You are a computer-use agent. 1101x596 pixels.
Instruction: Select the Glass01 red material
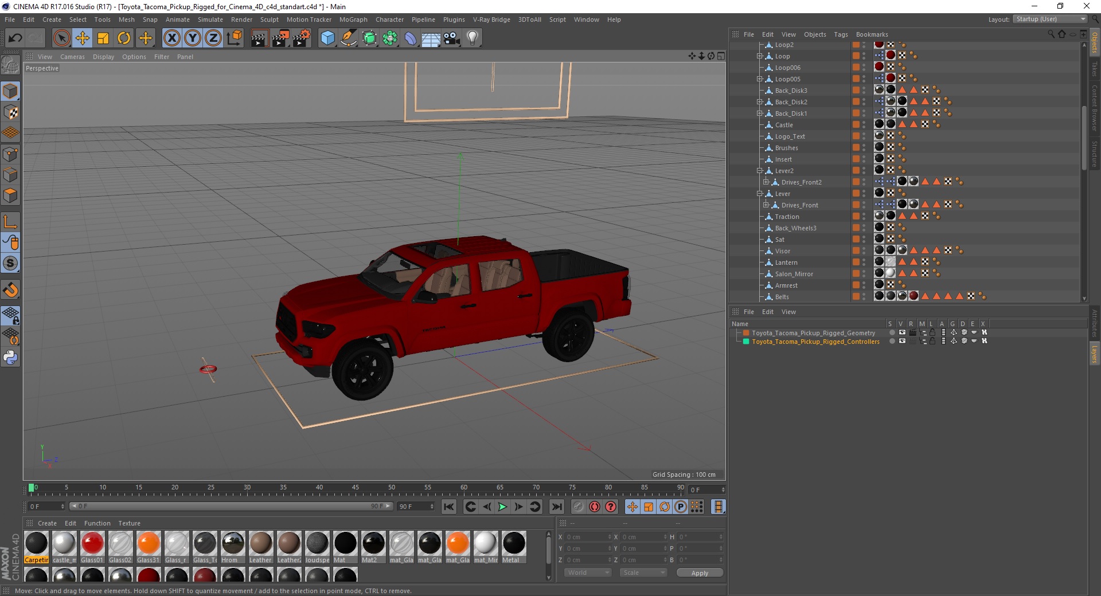click(x=92, y=547)
